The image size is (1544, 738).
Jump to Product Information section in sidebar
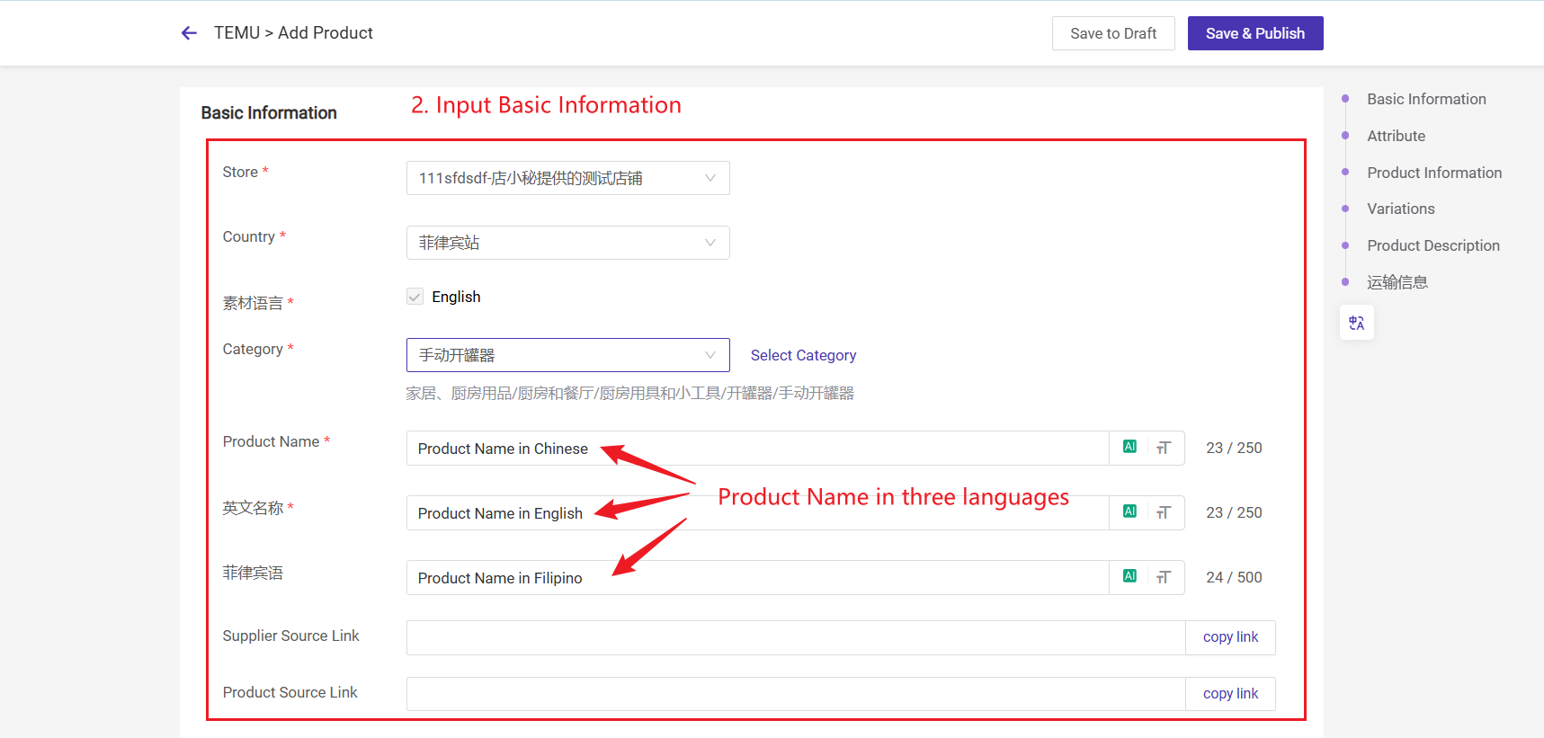point(1433,173)
